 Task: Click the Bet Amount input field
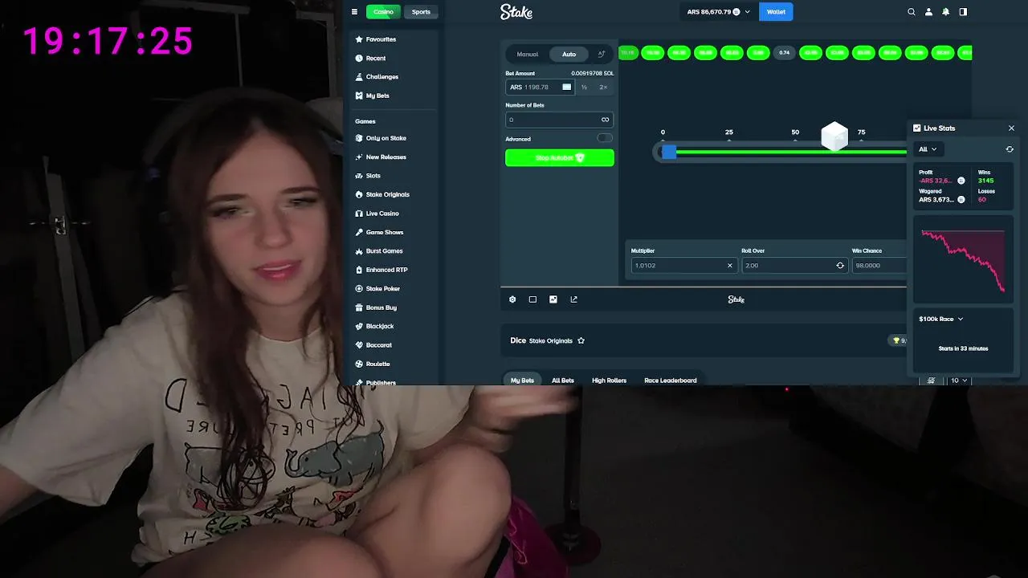540,87
